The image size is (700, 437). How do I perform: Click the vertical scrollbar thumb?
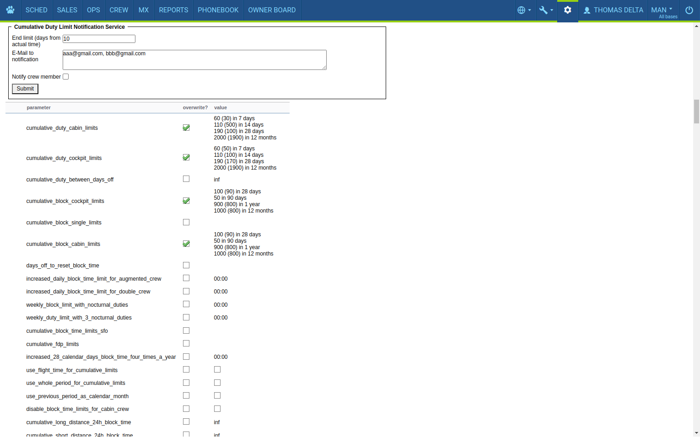click(x=696, y=112)
